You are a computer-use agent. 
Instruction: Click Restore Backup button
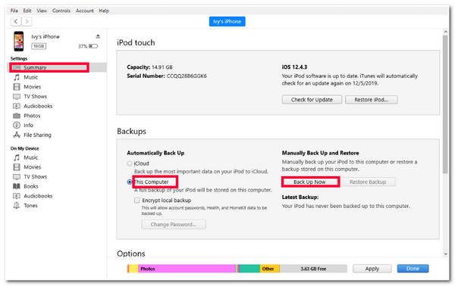(x=368, y=182)
